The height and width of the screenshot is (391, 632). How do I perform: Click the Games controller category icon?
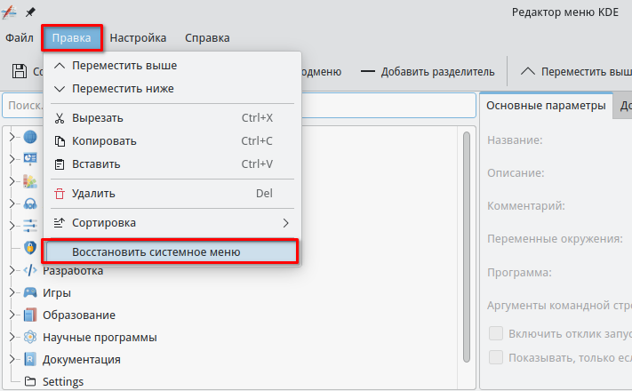coord(30,292)
